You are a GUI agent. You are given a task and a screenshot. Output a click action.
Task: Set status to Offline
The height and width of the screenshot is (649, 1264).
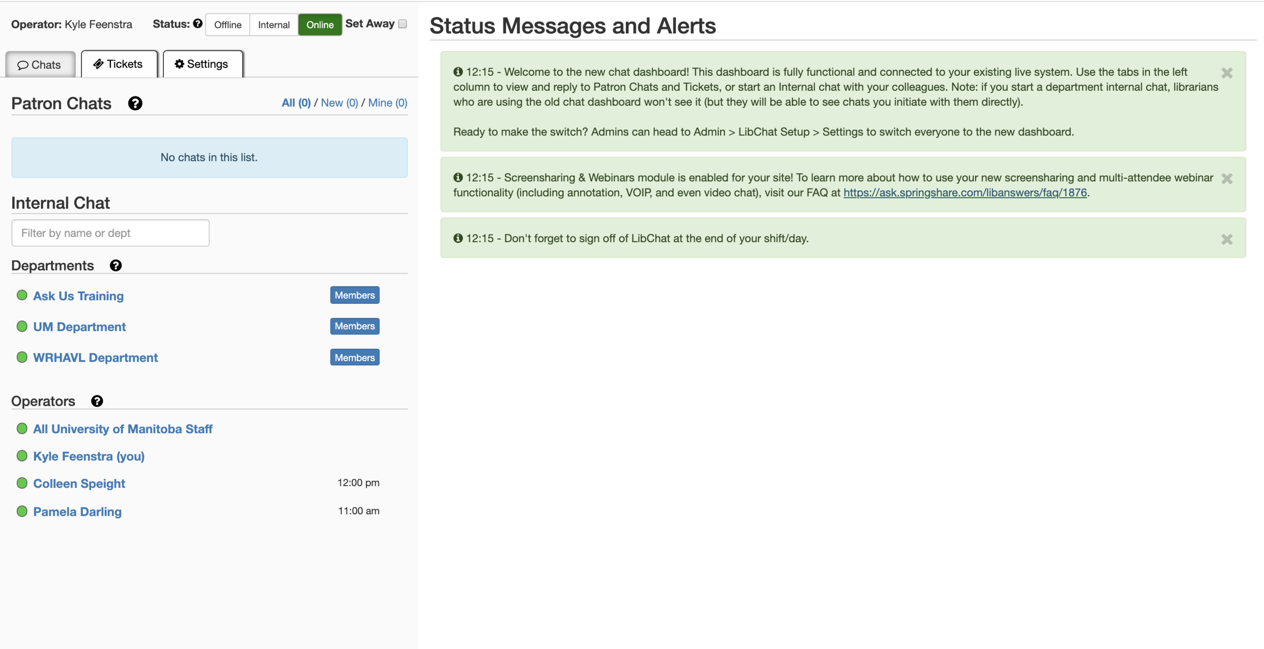(228, 25)
